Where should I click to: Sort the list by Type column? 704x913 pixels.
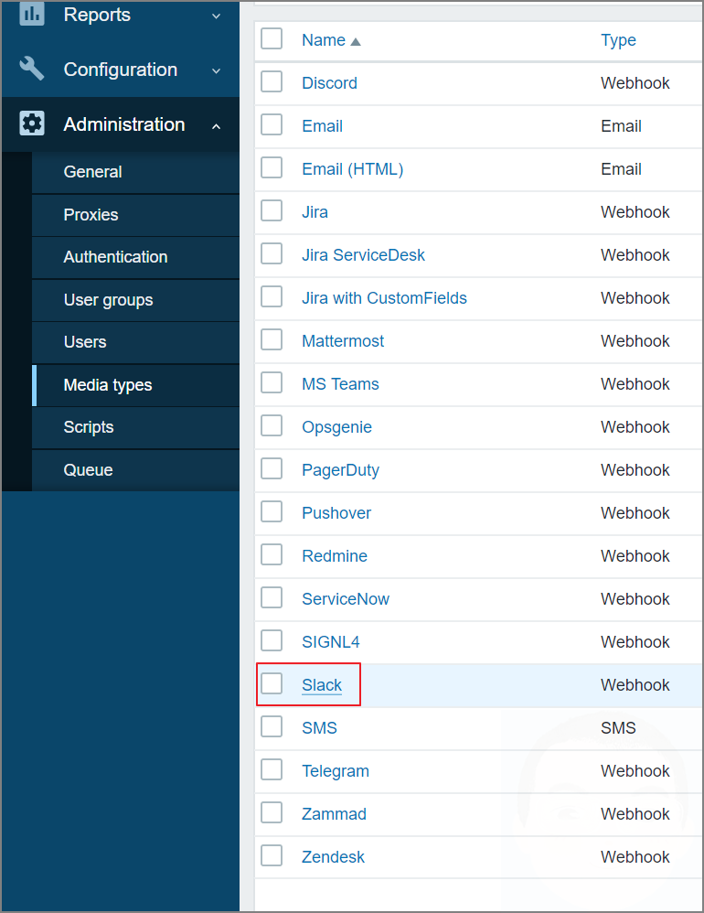click(618, 39)
